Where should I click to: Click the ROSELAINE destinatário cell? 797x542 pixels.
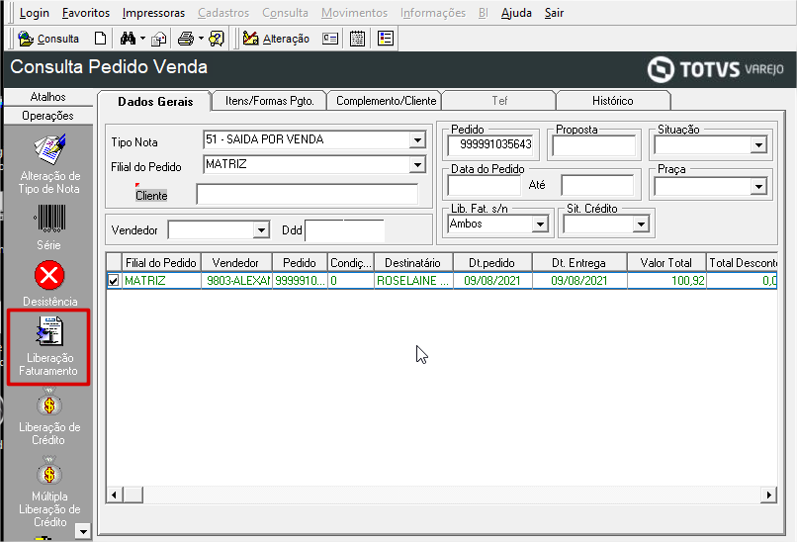413,281
